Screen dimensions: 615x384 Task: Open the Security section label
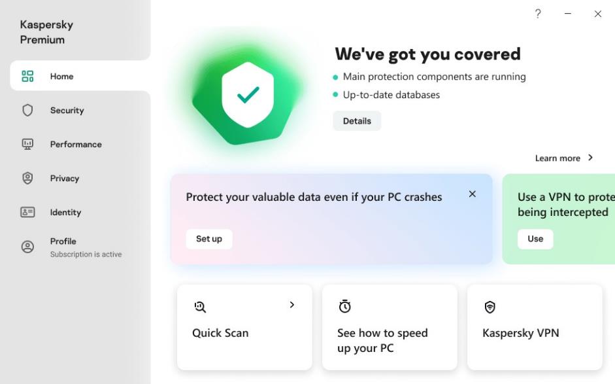67,111
